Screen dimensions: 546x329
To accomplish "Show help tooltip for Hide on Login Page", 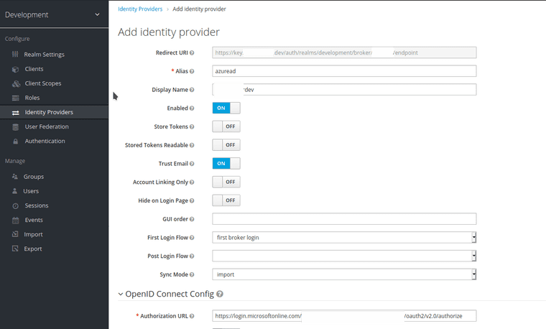I will (x=192, y=201).
